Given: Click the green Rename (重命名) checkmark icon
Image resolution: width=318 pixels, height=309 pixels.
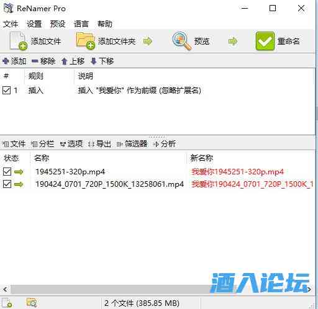Looking at the screenshot, I should [265, 41].
